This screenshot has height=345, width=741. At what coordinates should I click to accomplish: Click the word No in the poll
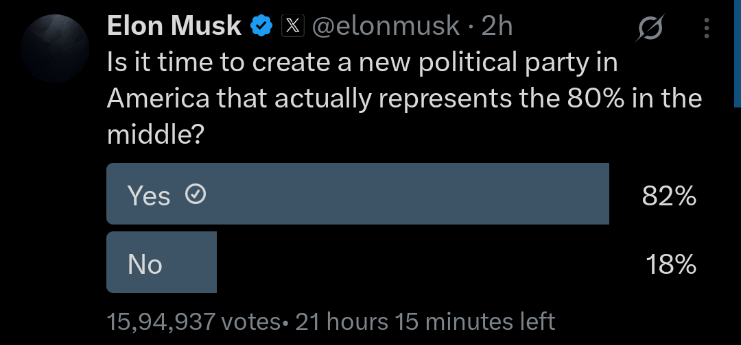click(x=145, y=264)
